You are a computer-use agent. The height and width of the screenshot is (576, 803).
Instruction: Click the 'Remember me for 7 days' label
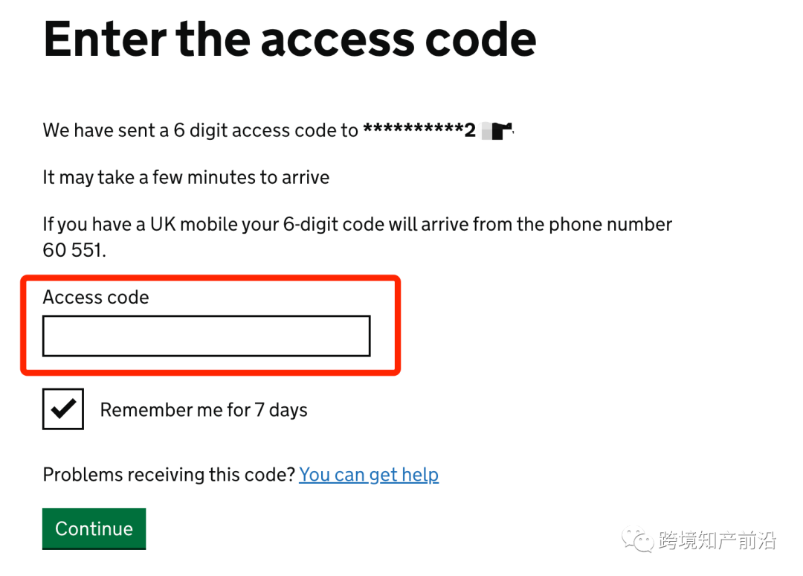[204, 410]
